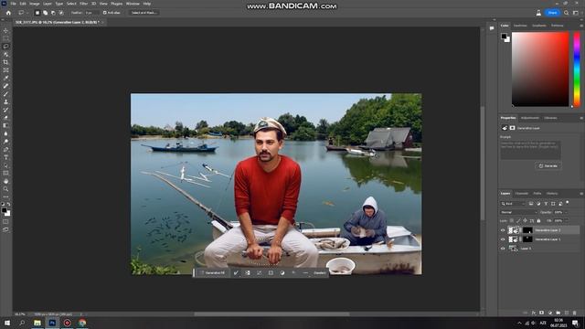585x329 pixels.
Task: Open the search icon at top right
Action: point(566,13)
